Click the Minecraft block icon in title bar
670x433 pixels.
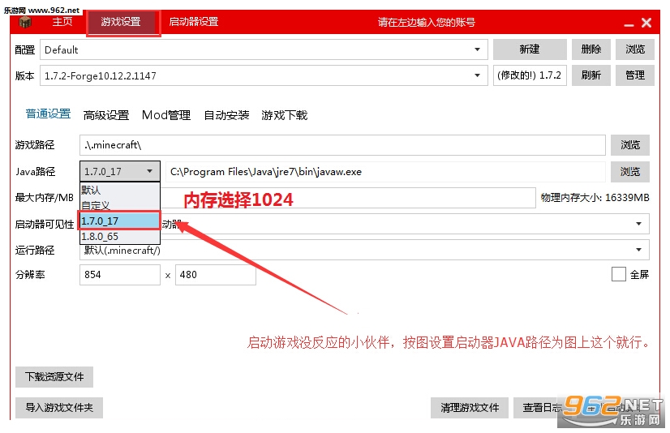(x=26, y=22)
